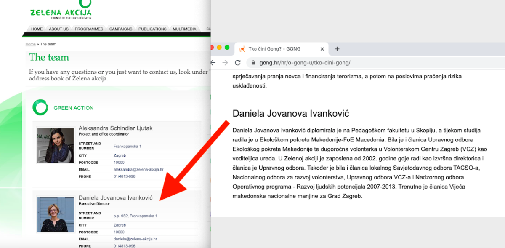The image size is (505, 248).
Task: Click the 'EMAIL' label in Daniela's card
Action: [x=85, y=239]
